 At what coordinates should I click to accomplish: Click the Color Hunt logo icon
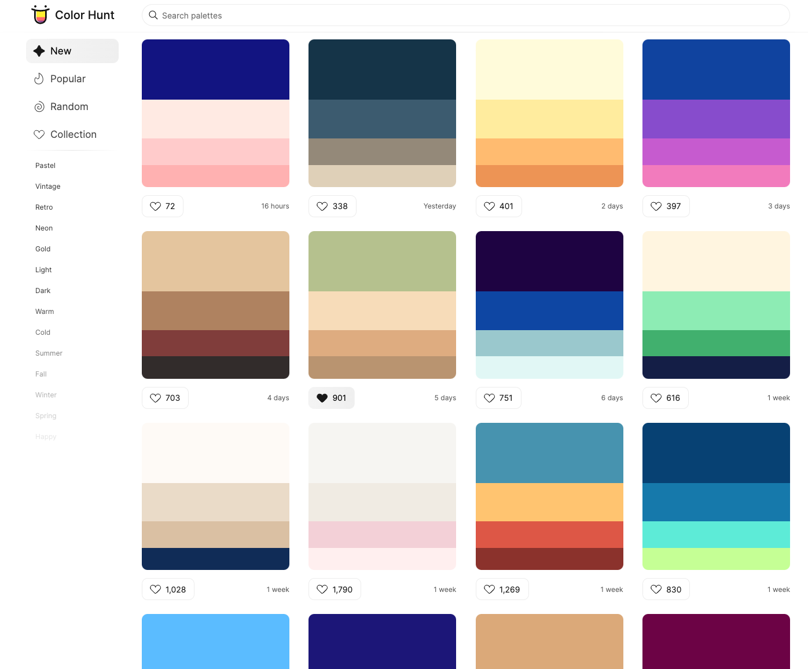40,14
